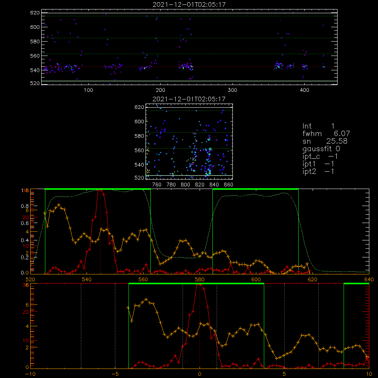Click y-axis label 600 of the top image

tap(35, 27)
